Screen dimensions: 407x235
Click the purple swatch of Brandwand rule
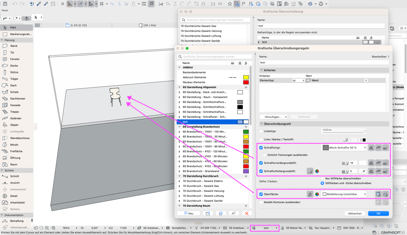click(x=246, y=171)
